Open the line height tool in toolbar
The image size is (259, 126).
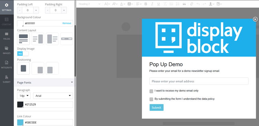click(115, 4)
